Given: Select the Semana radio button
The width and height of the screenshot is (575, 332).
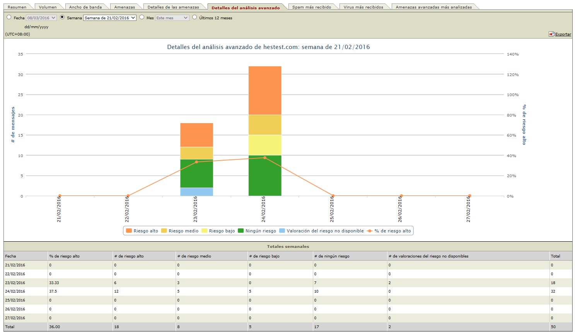Looking at the screenshot, I should tap(62, 17).
